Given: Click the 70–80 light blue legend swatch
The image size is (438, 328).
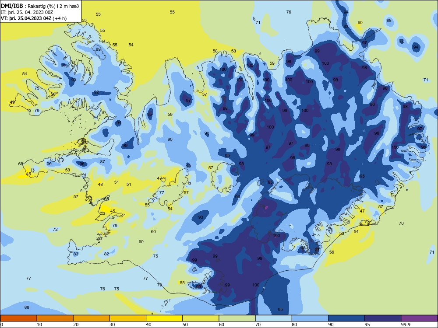Looking at the screenshot, I should pos(273,318).
